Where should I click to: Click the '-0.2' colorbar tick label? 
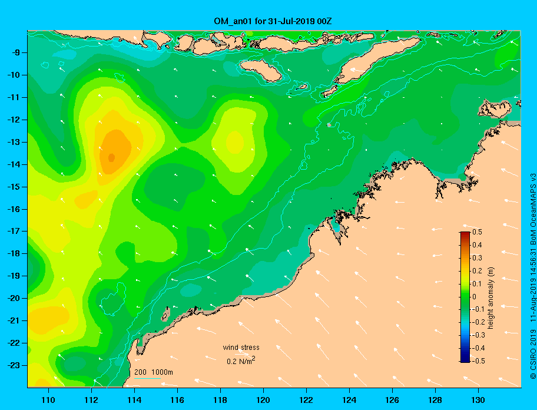(479, 322)
